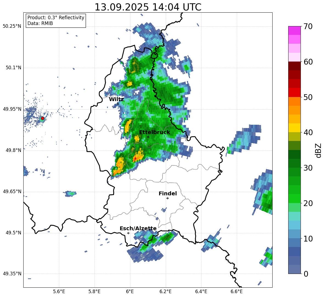Click the Wiltz location cross marker
This screenshot has height=297, width=325.
pyautogui.click(x=118, y=104)
